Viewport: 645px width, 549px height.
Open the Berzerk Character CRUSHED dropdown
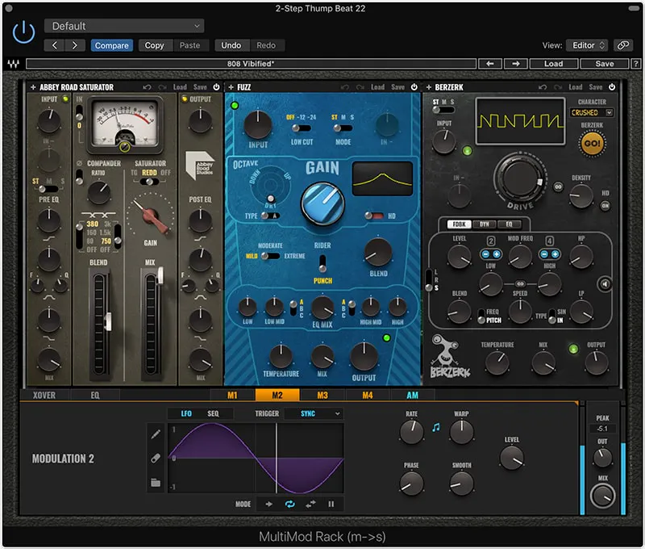click(592, 112)
